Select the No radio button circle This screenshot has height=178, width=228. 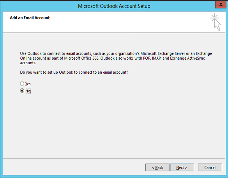tap(22, 91)
